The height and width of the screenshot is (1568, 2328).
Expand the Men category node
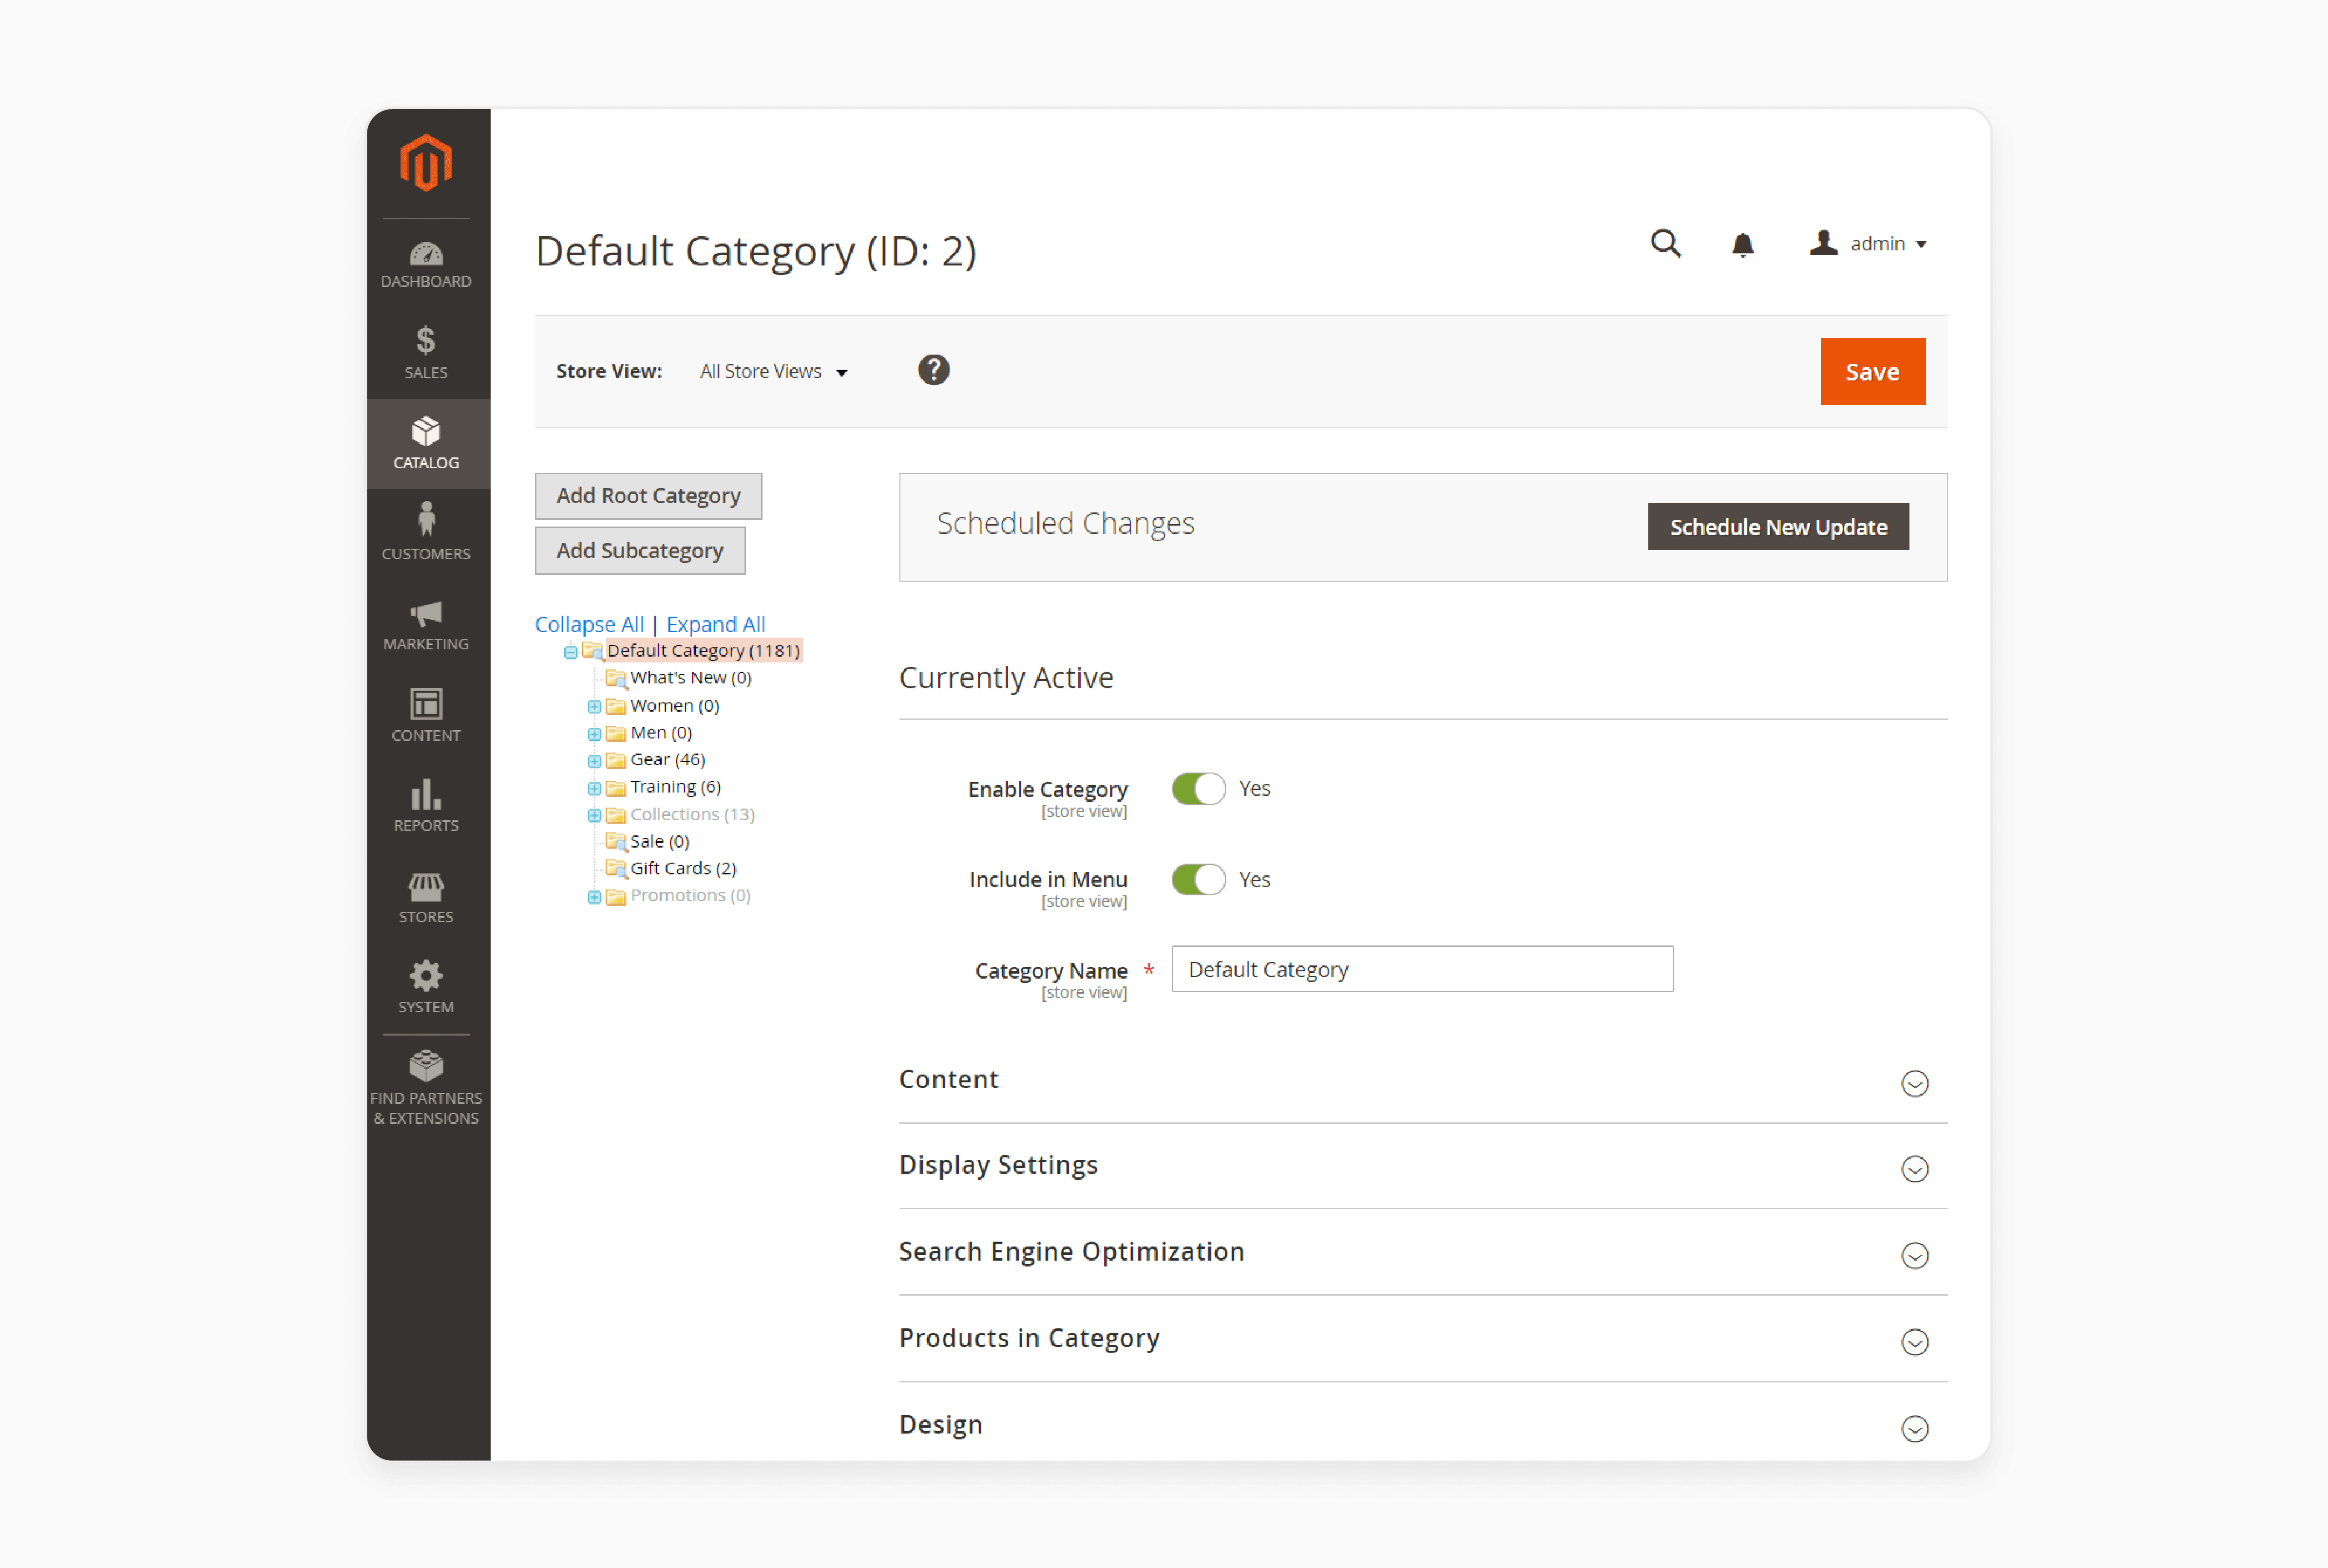point(594,733)
